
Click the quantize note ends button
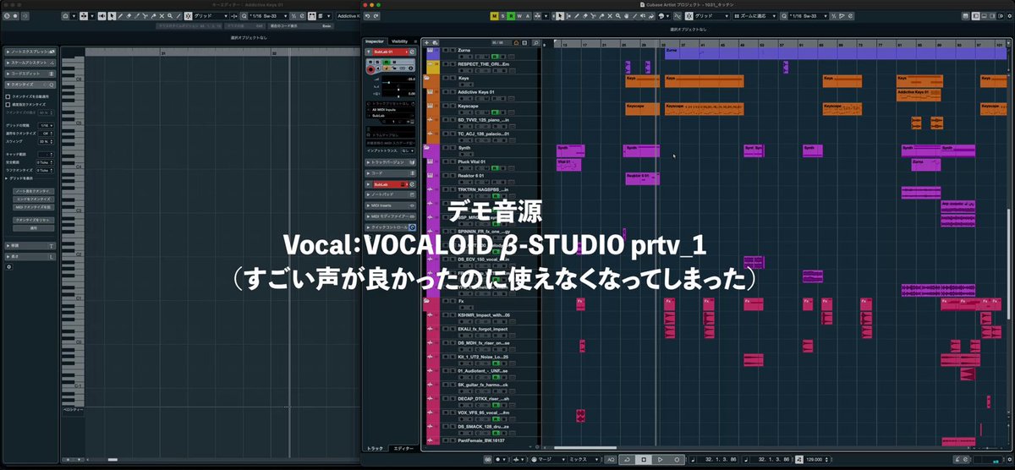(x=34, y=199)
